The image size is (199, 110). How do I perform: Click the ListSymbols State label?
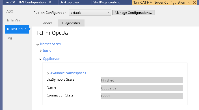pos(60,80)
